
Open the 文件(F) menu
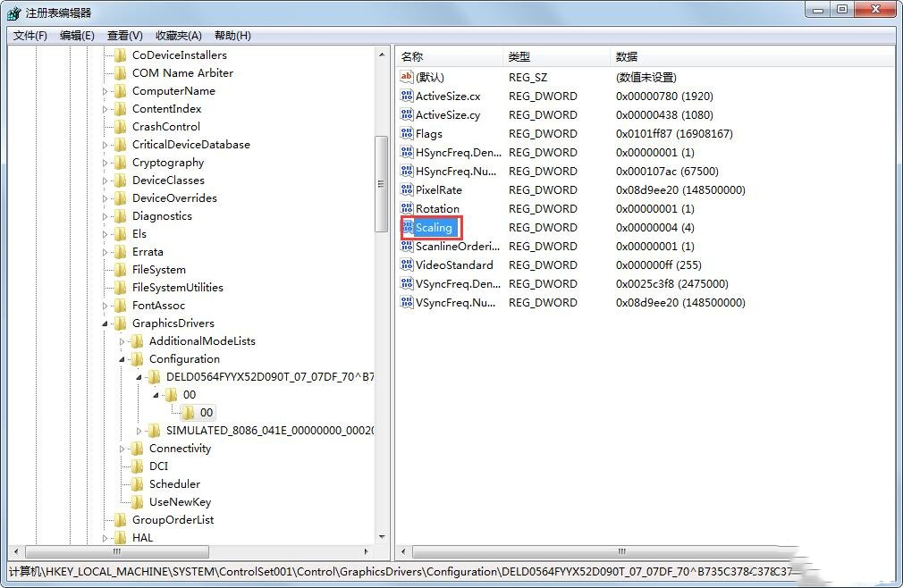pos(30,36)
